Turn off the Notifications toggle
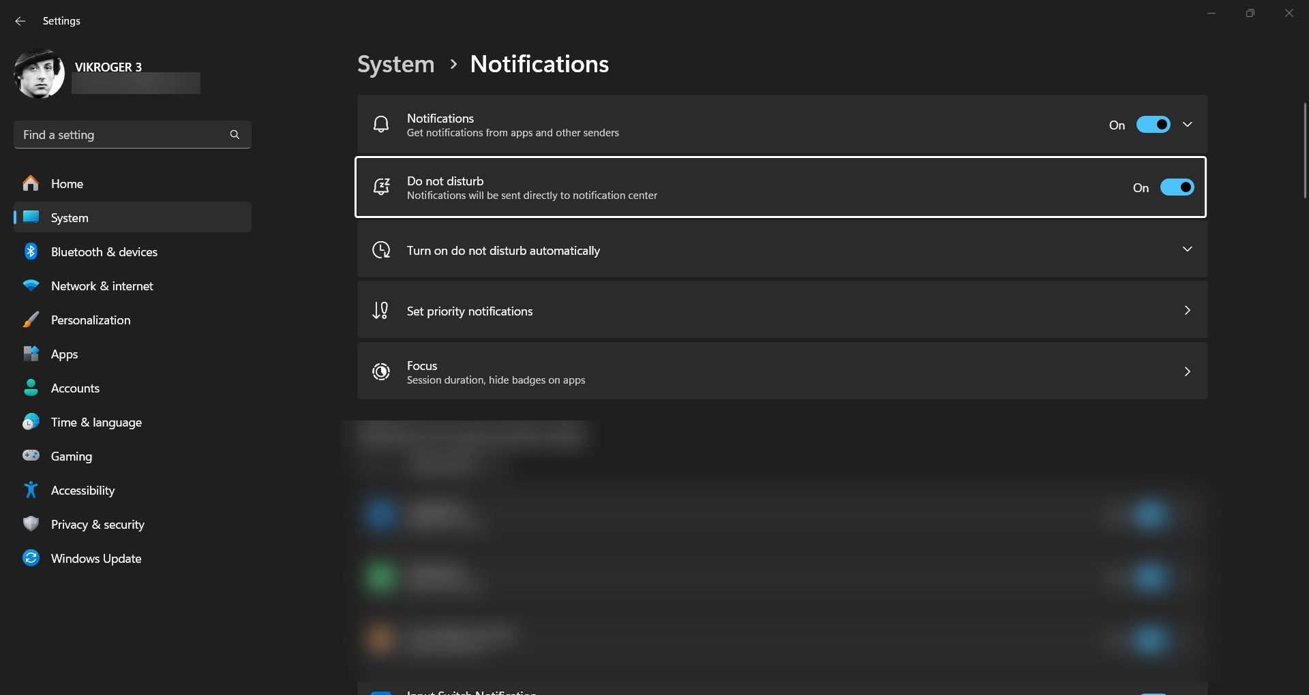Viewport: 1309px width, 695px height. click(x=1153, y=125)
